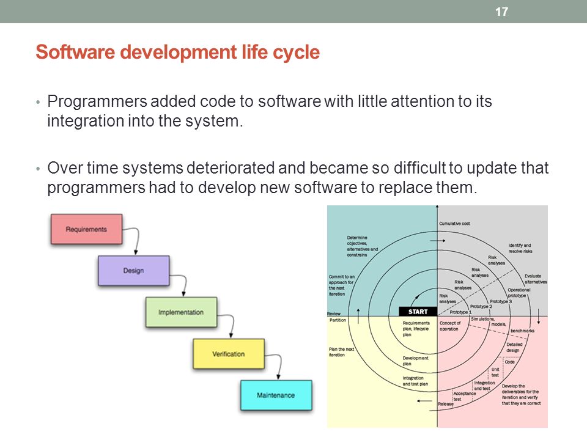The height and width of the screenshot is (440, 587).
Task: Click the bullet 'Programmers added code to software'
Action: click(269, 111)
